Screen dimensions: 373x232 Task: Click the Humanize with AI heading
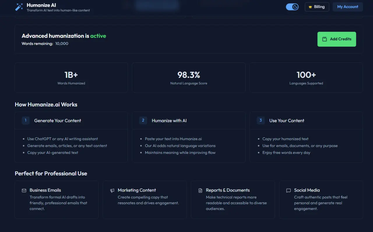pos(169,121)
